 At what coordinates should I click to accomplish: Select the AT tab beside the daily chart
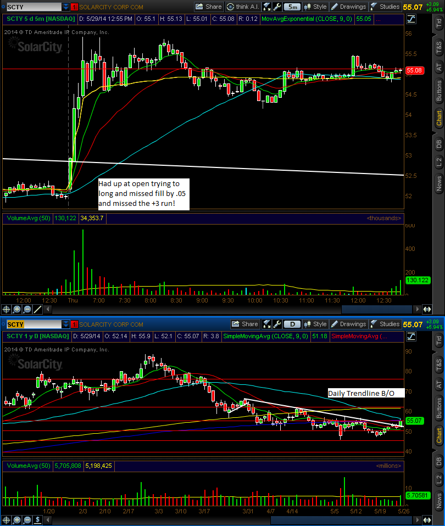tap(439, 384)
